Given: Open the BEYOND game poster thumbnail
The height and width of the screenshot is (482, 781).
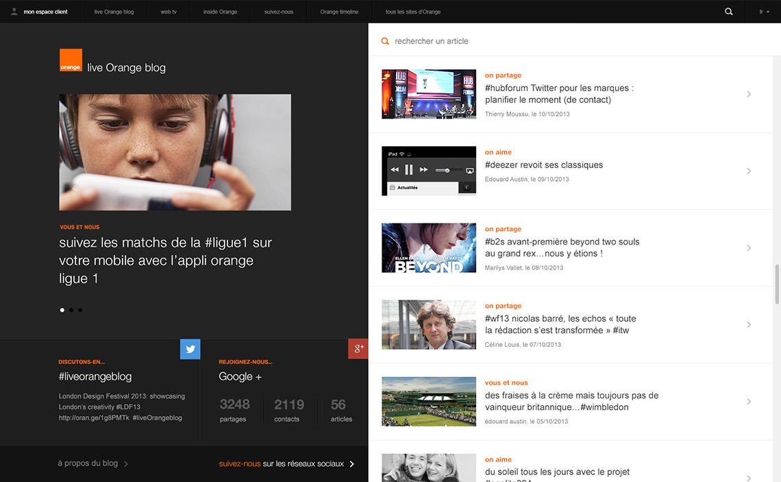Looking at the screenshot, I should tap(429, 248).
